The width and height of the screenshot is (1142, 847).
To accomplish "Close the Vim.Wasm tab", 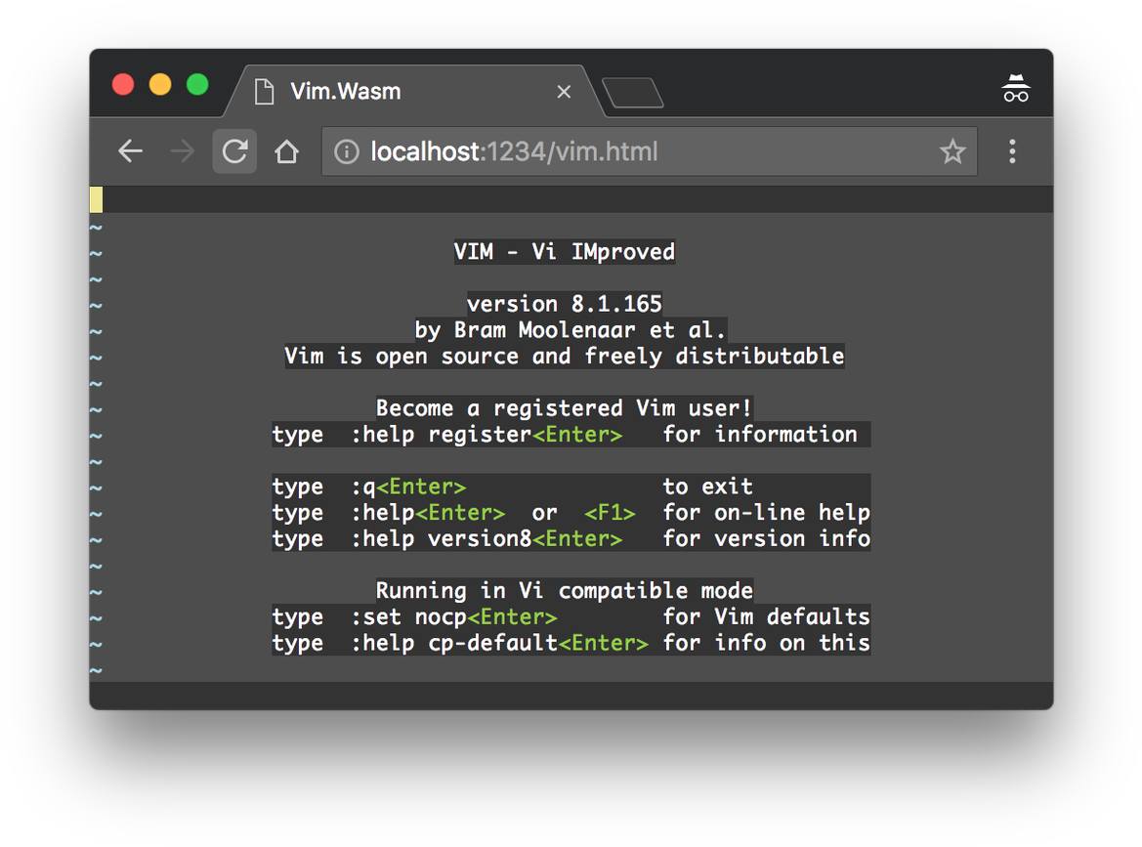I will click(564, 92).
